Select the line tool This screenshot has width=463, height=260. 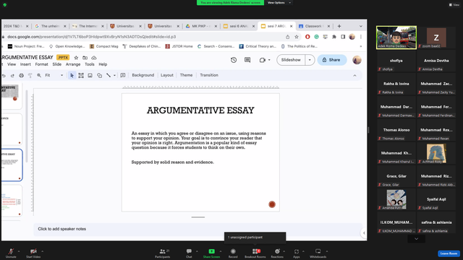tap(109, 75)
